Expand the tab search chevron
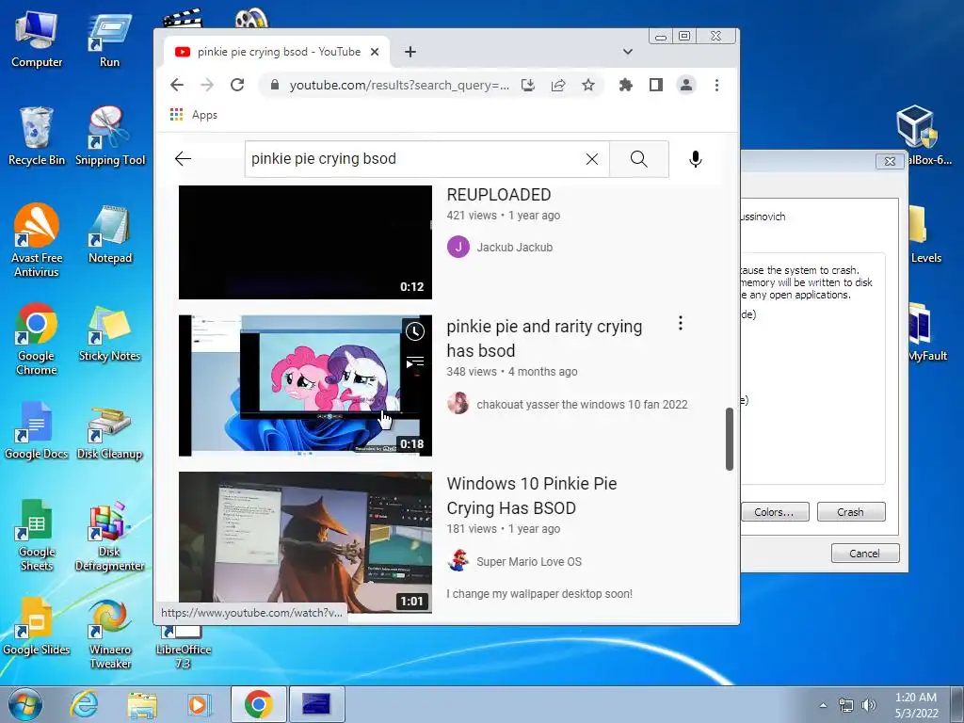 point(628,52)
